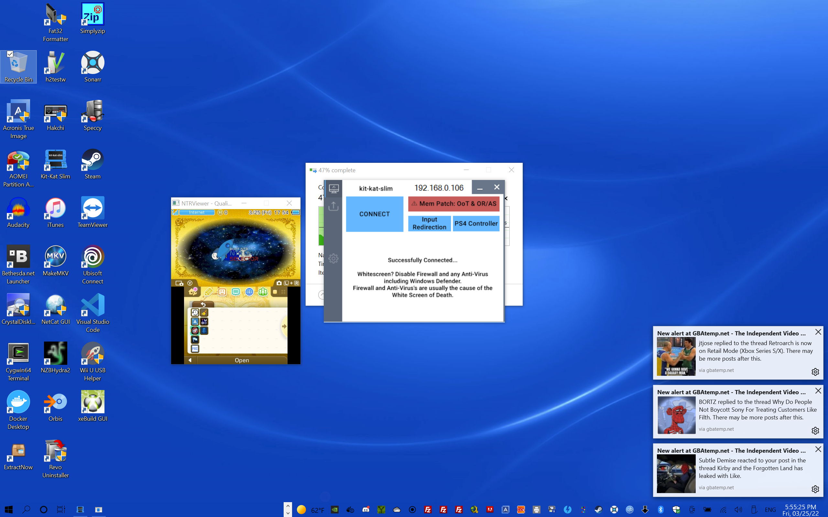Screen dimensions: 828x517
Task: Open settings gear on Subtle Demise notification
Action: tap(815, 489)
